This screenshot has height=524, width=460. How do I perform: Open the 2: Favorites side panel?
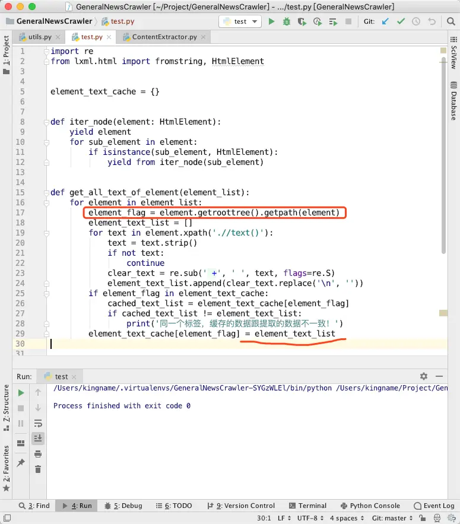[x=6, y=469]
